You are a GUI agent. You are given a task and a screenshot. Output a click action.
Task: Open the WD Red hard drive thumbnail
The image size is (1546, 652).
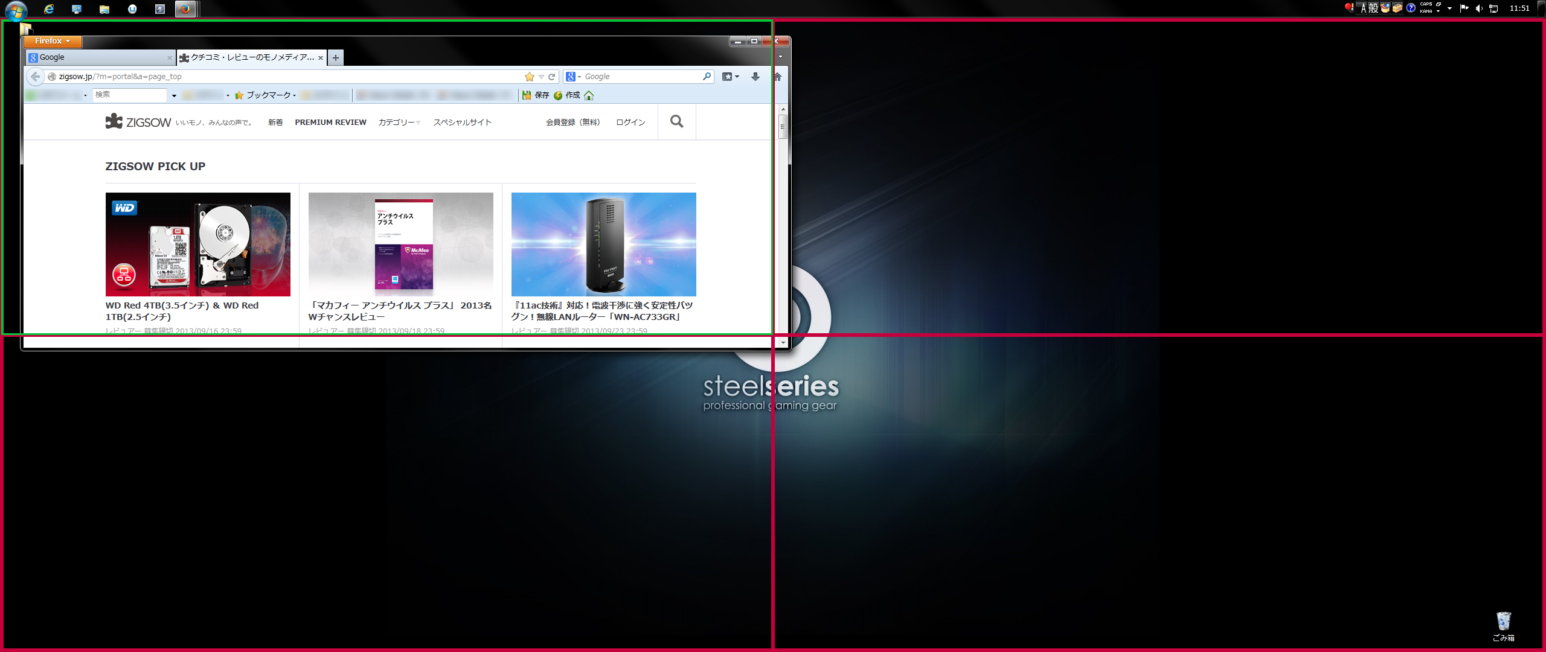(197, 245)
